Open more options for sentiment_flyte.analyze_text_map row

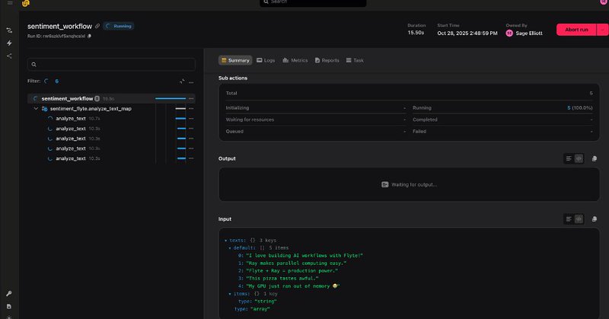click(191, 109)
